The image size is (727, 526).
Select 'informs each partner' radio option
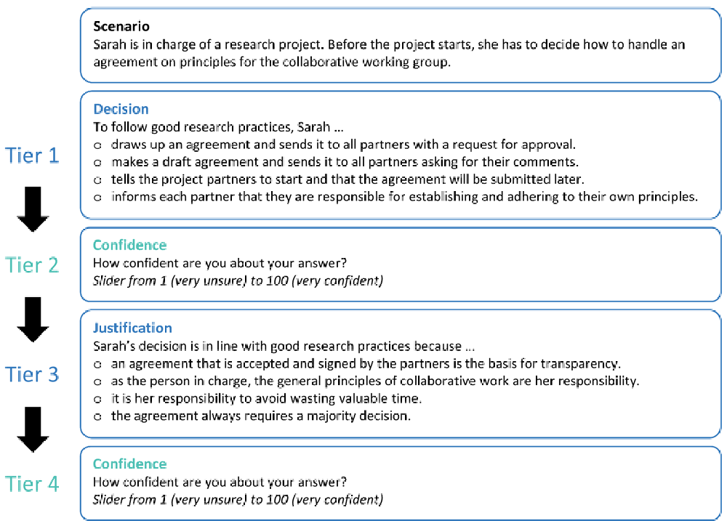(97, 198)
